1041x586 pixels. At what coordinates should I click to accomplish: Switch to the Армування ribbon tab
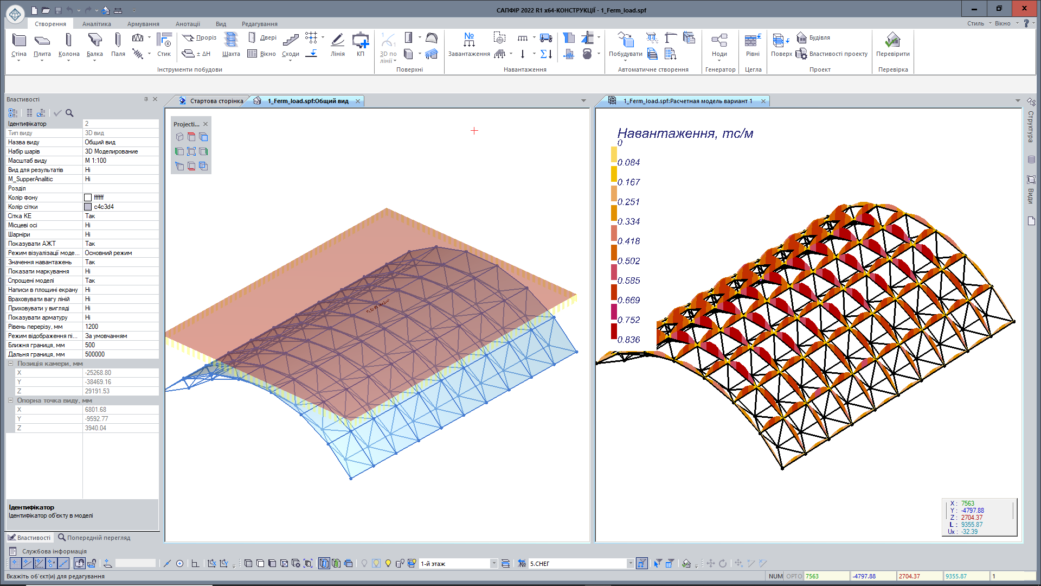point(143,24)
